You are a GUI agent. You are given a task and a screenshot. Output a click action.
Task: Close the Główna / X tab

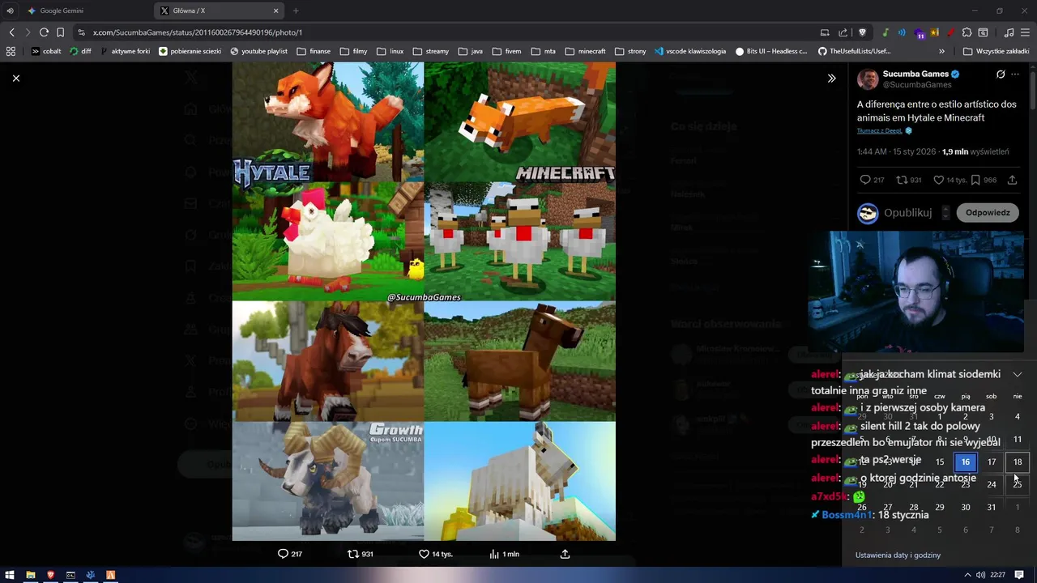click(x=275, y=11)
